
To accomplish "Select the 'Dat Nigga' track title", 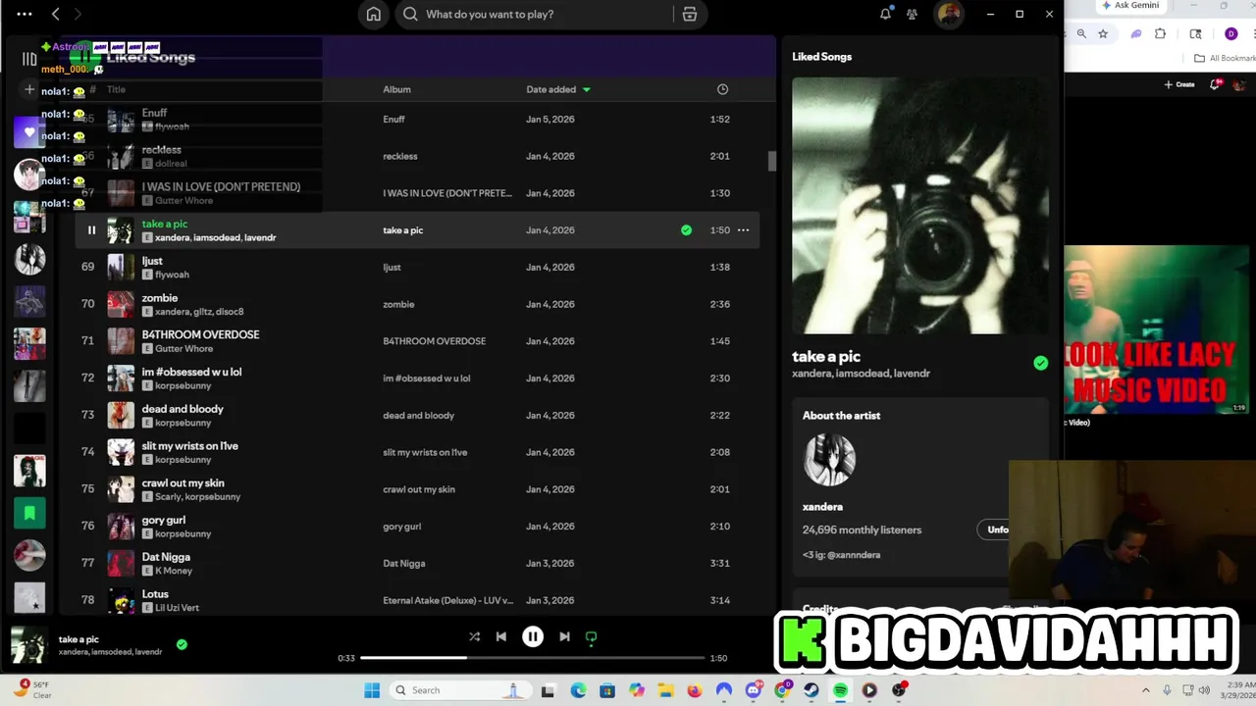I will (x=166, y=557).
